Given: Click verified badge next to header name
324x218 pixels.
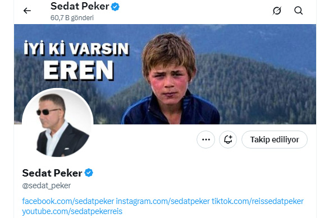Looking at the screenshot, I should pyautogui.click(x=115, y=7).
